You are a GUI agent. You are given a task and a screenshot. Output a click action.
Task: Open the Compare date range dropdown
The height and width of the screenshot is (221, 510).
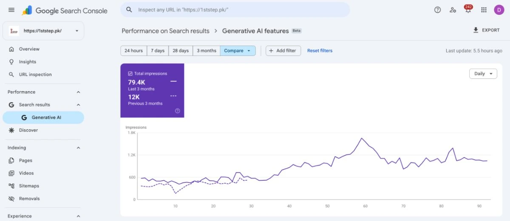pyautogui.click(x=238, y=50)
